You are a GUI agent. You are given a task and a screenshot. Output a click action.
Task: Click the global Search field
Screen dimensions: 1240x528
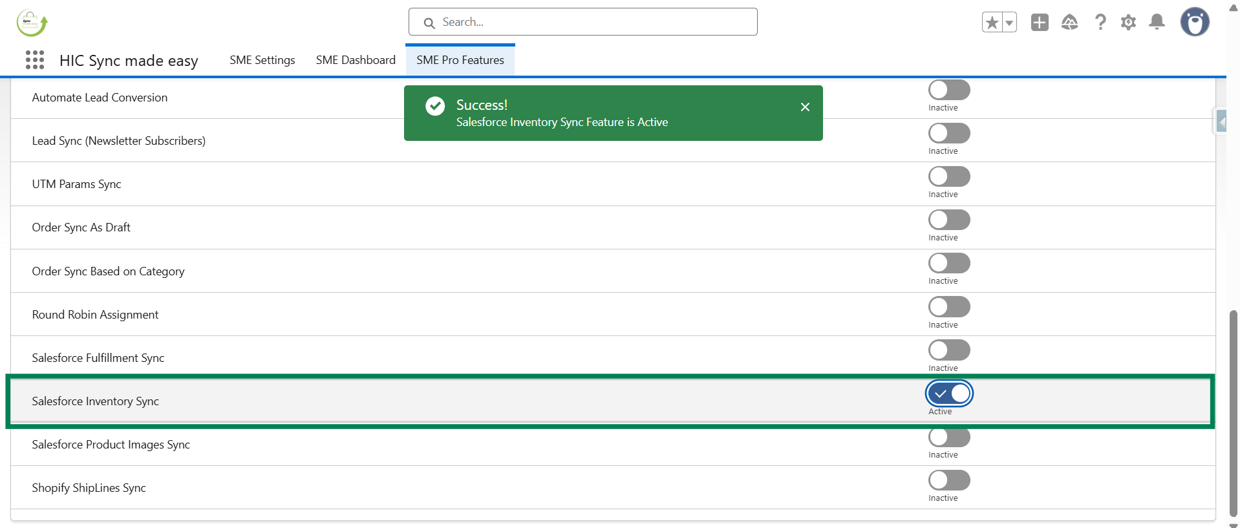coord(583,22)
